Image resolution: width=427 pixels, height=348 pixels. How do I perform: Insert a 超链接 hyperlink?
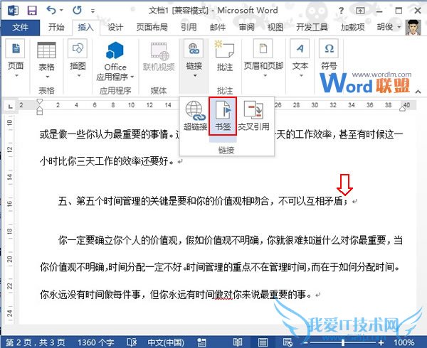pos(195,116)
